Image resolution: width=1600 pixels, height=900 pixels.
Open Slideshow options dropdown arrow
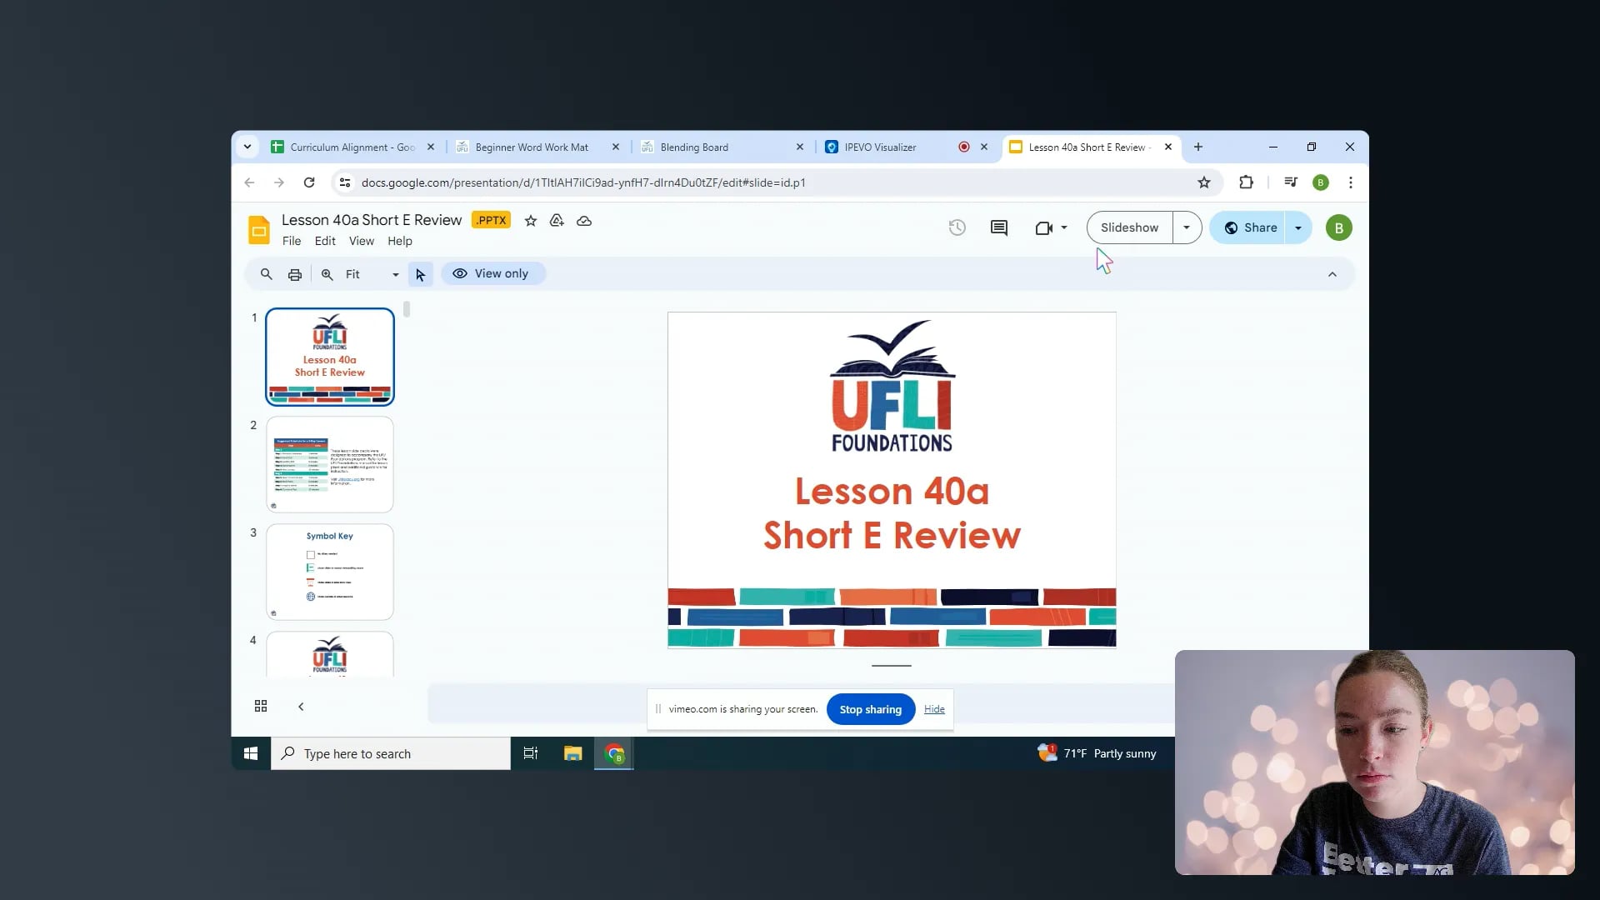pos(1186,227)
